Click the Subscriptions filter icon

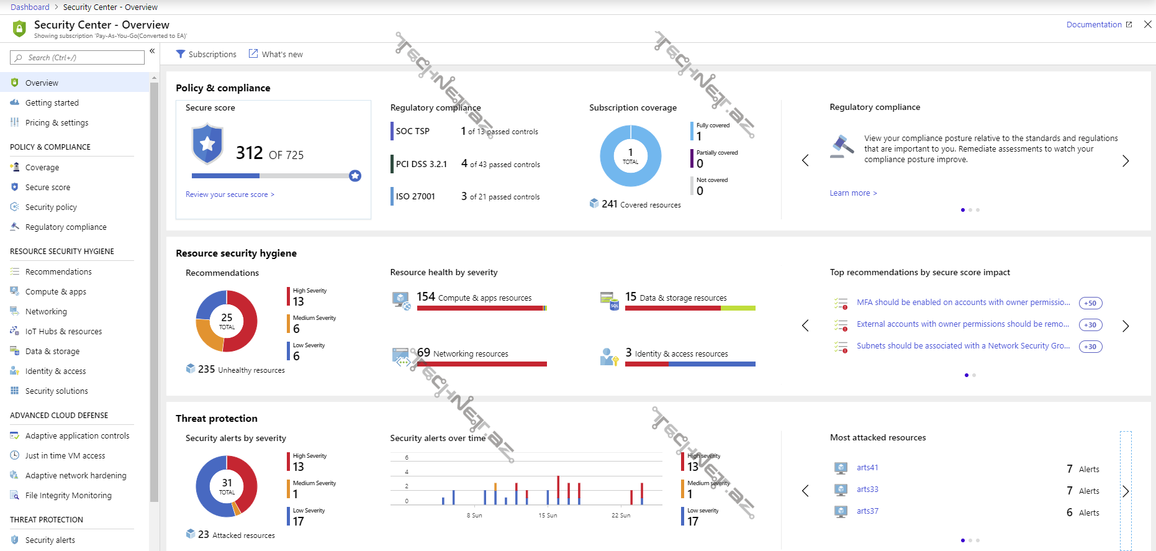tap(181, 54)
